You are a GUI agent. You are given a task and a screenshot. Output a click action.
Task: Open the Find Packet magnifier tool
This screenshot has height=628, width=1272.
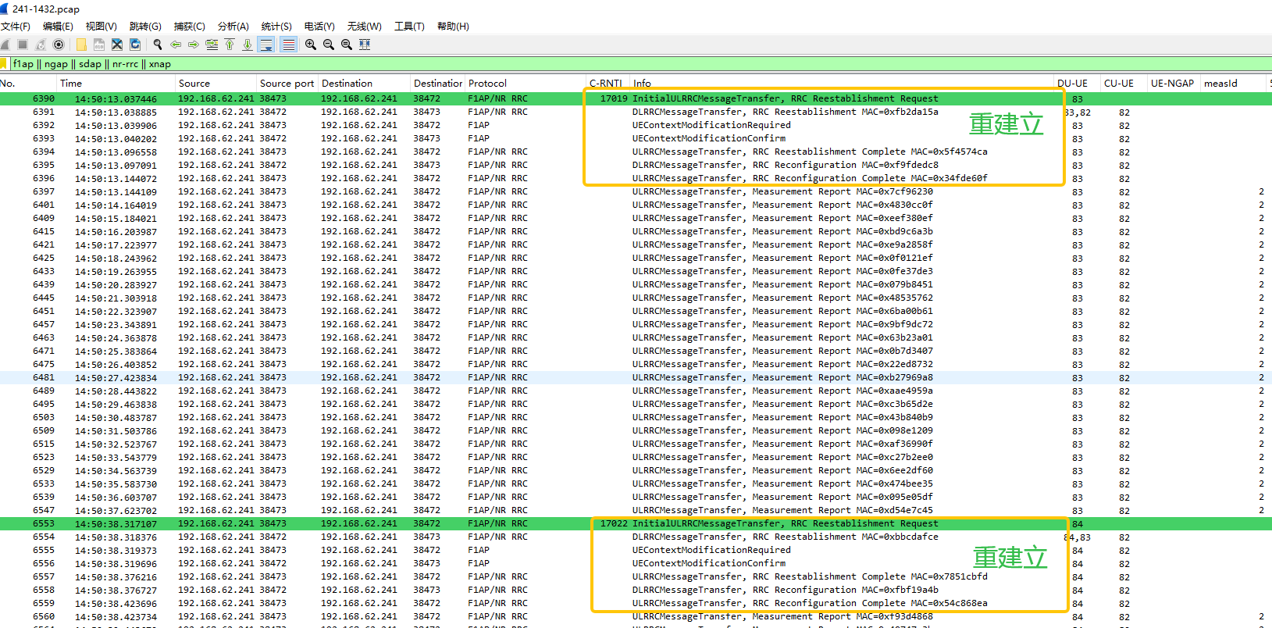click(x=158, y=45)
